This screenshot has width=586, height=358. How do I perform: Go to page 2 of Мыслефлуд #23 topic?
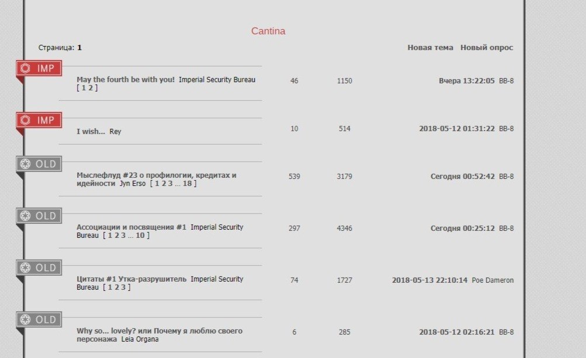pyautogui.click(x=164, y=184)
